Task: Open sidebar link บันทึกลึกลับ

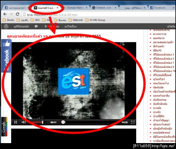Action: 160,104
